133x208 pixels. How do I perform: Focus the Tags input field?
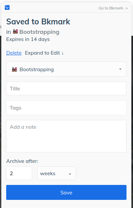pyautogui.click(x=66, y=108)
